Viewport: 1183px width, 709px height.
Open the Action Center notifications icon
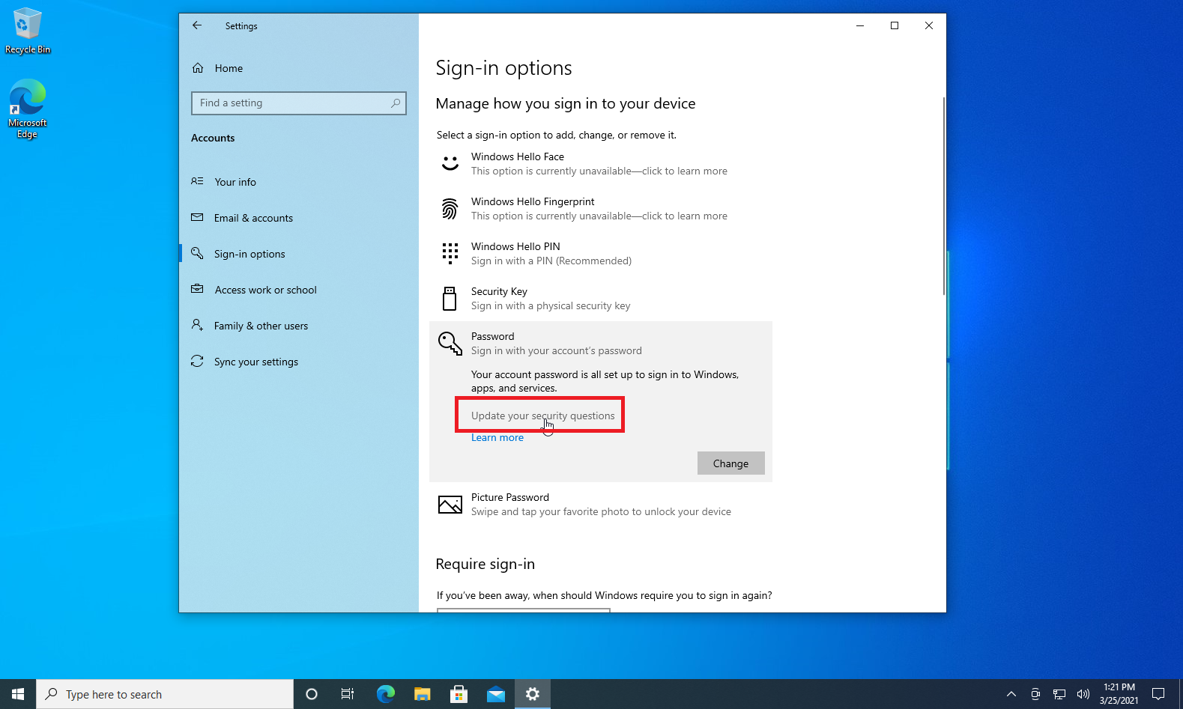point(1158,694)
